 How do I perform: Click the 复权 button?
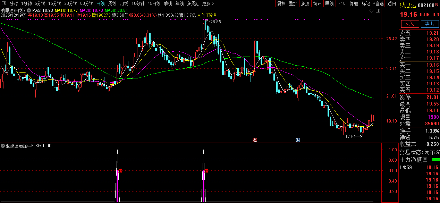tap(281, 3)
